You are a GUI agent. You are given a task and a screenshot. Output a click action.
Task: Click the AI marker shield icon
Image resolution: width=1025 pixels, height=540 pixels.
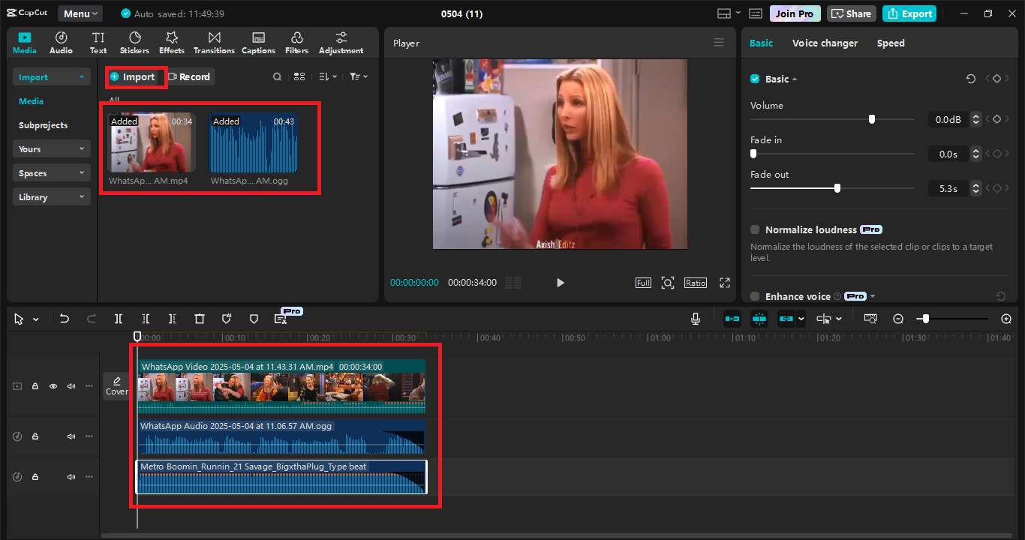(227, 319)
